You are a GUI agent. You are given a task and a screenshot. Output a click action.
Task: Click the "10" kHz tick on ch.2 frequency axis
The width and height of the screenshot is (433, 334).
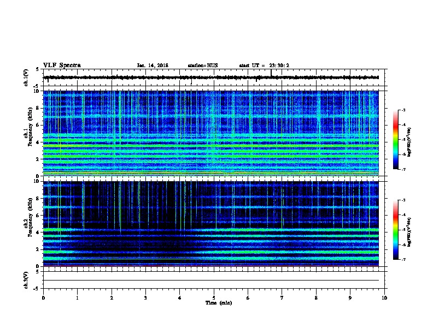[x=37, y=181]
